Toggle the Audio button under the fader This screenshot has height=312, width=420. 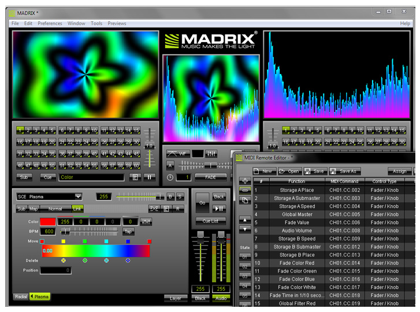point(221,298)
